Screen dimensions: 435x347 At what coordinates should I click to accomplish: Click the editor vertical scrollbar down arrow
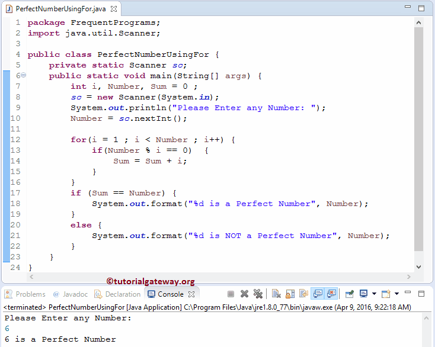[418, 267]
